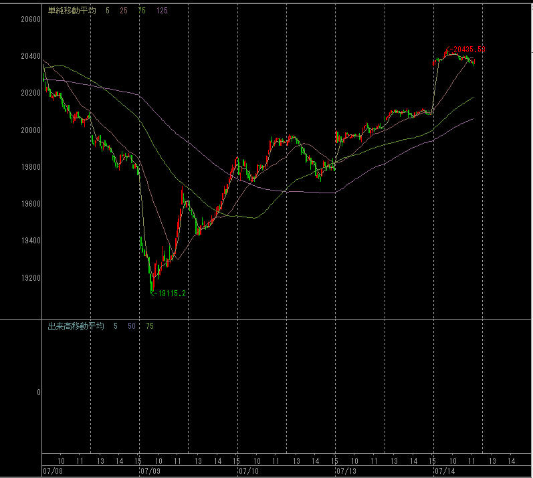Select the 25 period moving average legend
The height and width of the screenshot is (478, 533).
click(x=124, y=11)
